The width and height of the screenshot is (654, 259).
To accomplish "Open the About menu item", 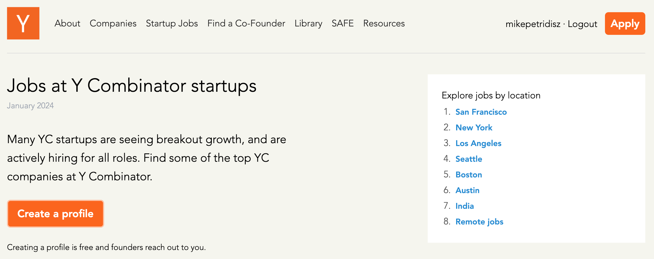I will pos(67,23).
